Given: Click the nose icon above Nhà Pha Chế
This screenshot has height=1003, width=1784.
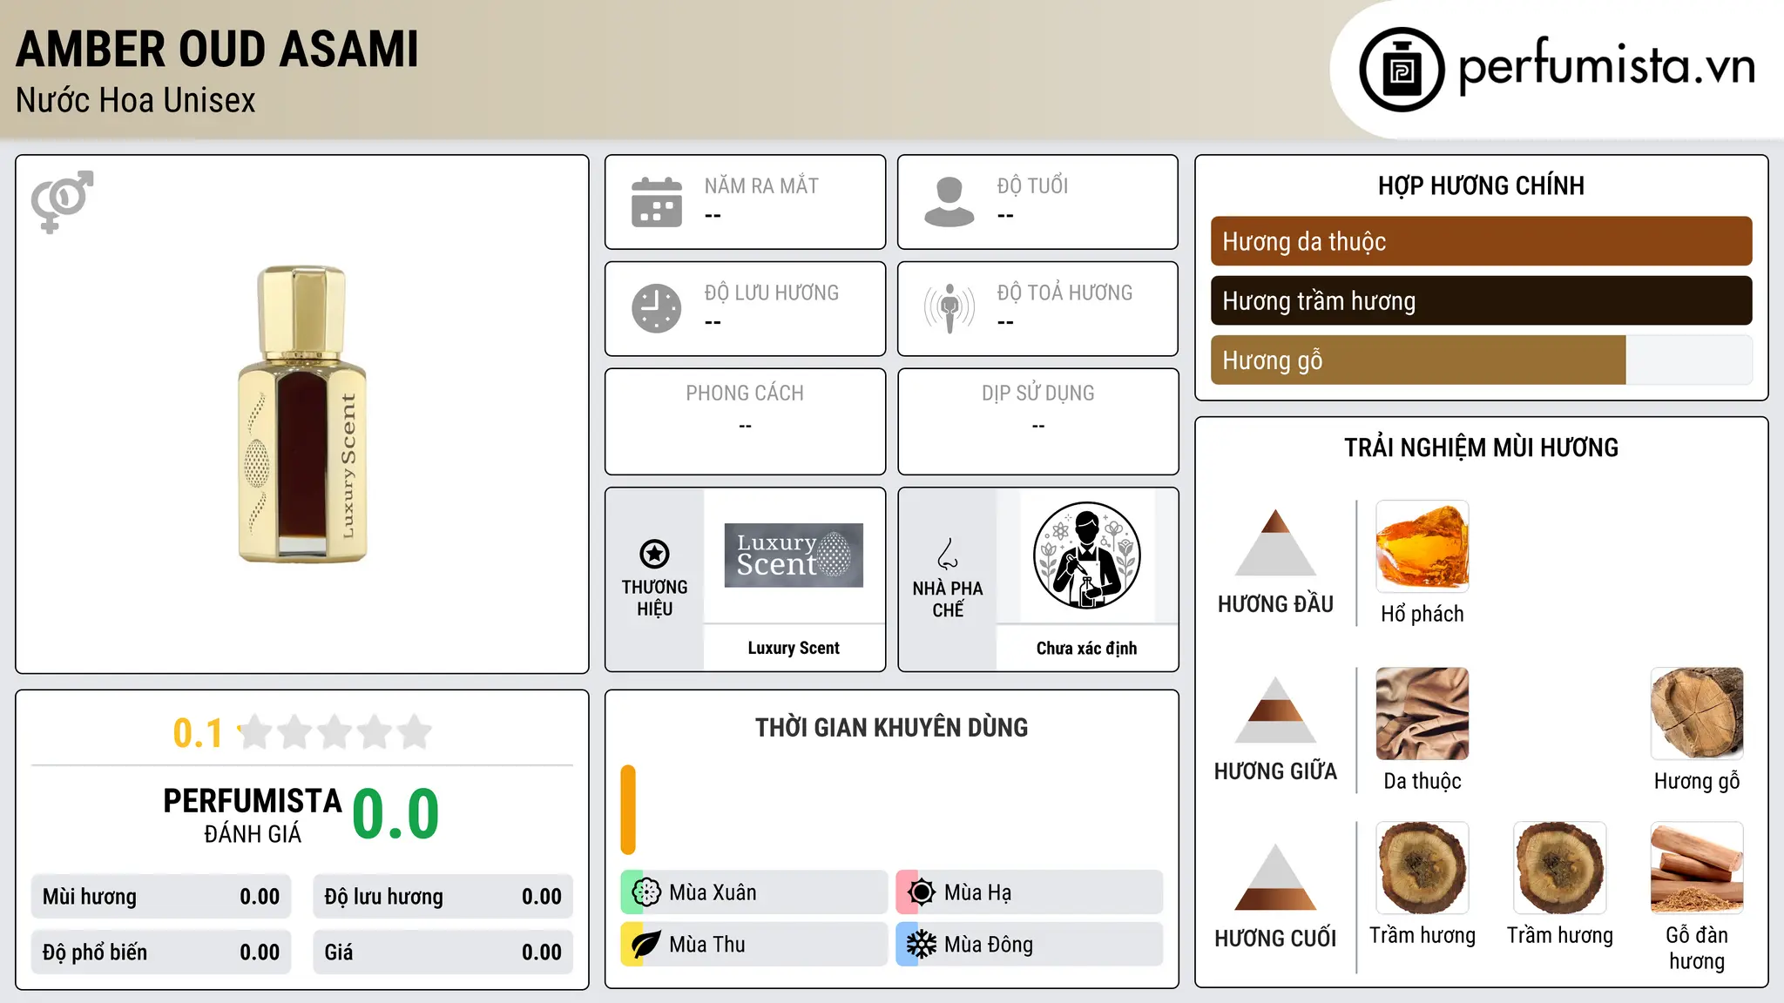Looking at the screenshot, I should (x=948, y=554).
